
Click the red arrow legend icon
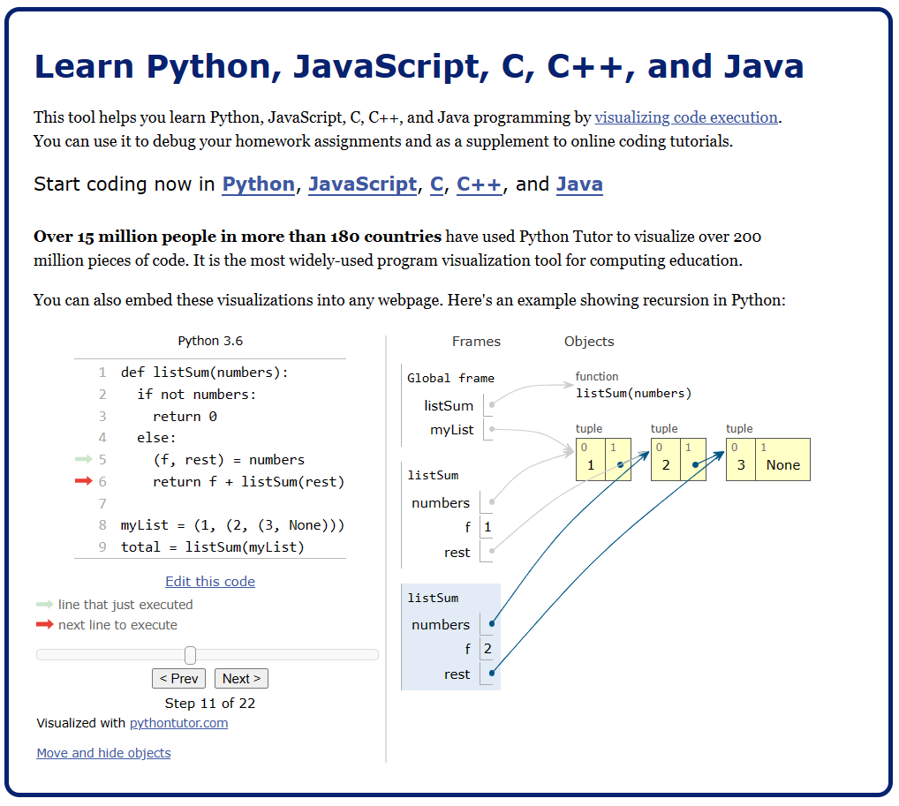(x=45, y=624)
